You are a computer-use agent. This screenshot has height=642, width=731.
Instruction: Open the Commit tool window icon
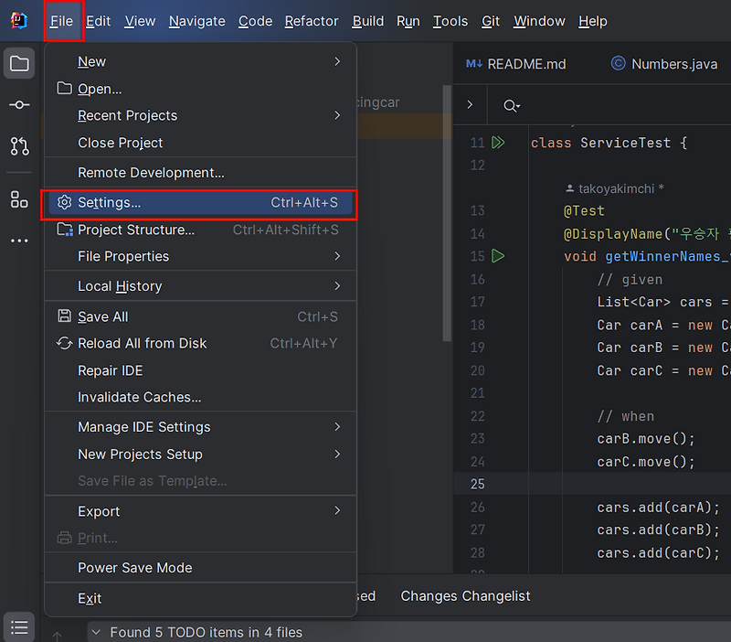19,105
